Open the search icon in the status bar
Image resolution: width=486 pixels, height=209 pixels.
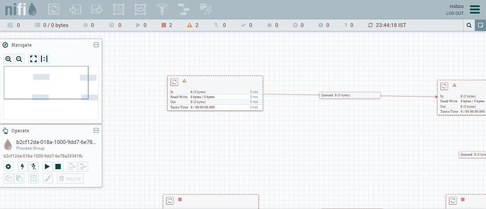(469, 25)
